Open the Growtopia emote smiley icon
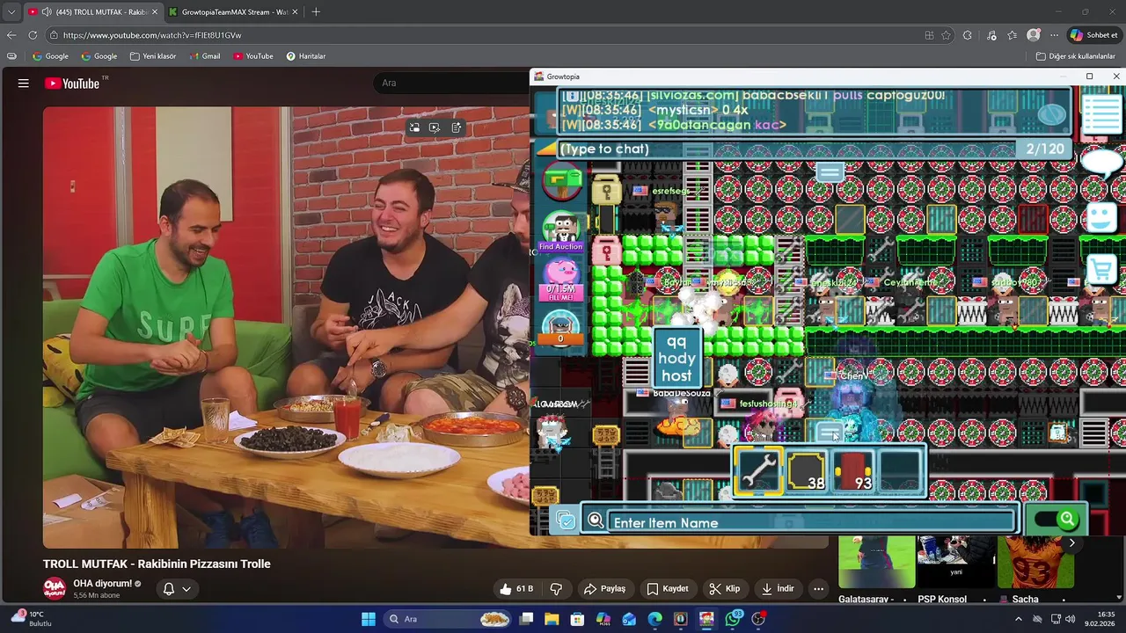The height and width of the screenshot is (633, 1126). (1100, 217)
